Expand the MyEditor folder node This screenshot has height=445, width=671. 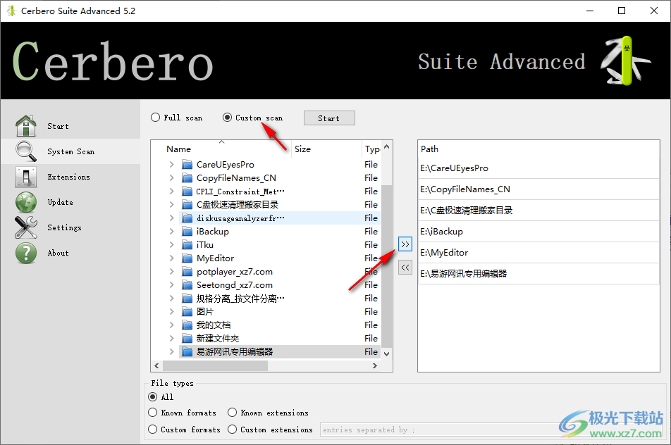171,258
